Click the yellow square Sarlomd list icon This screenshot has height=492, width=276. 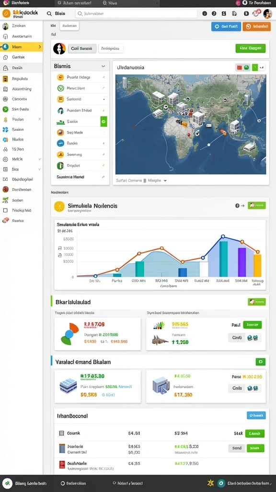click(x=61, y=99)
